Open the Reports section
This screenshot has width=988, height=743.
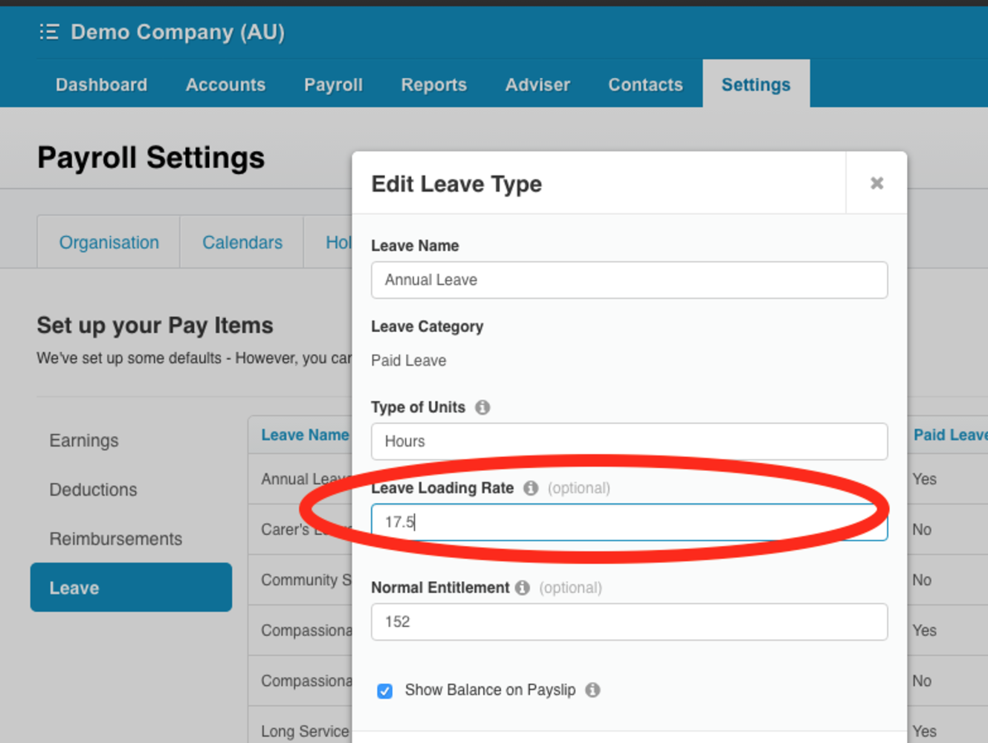[433, 84]
